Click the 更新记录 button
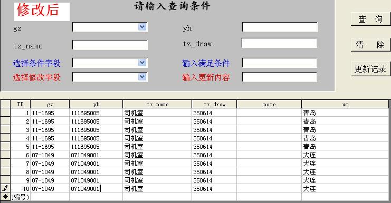The image size is (391, 203). point(370,69)
